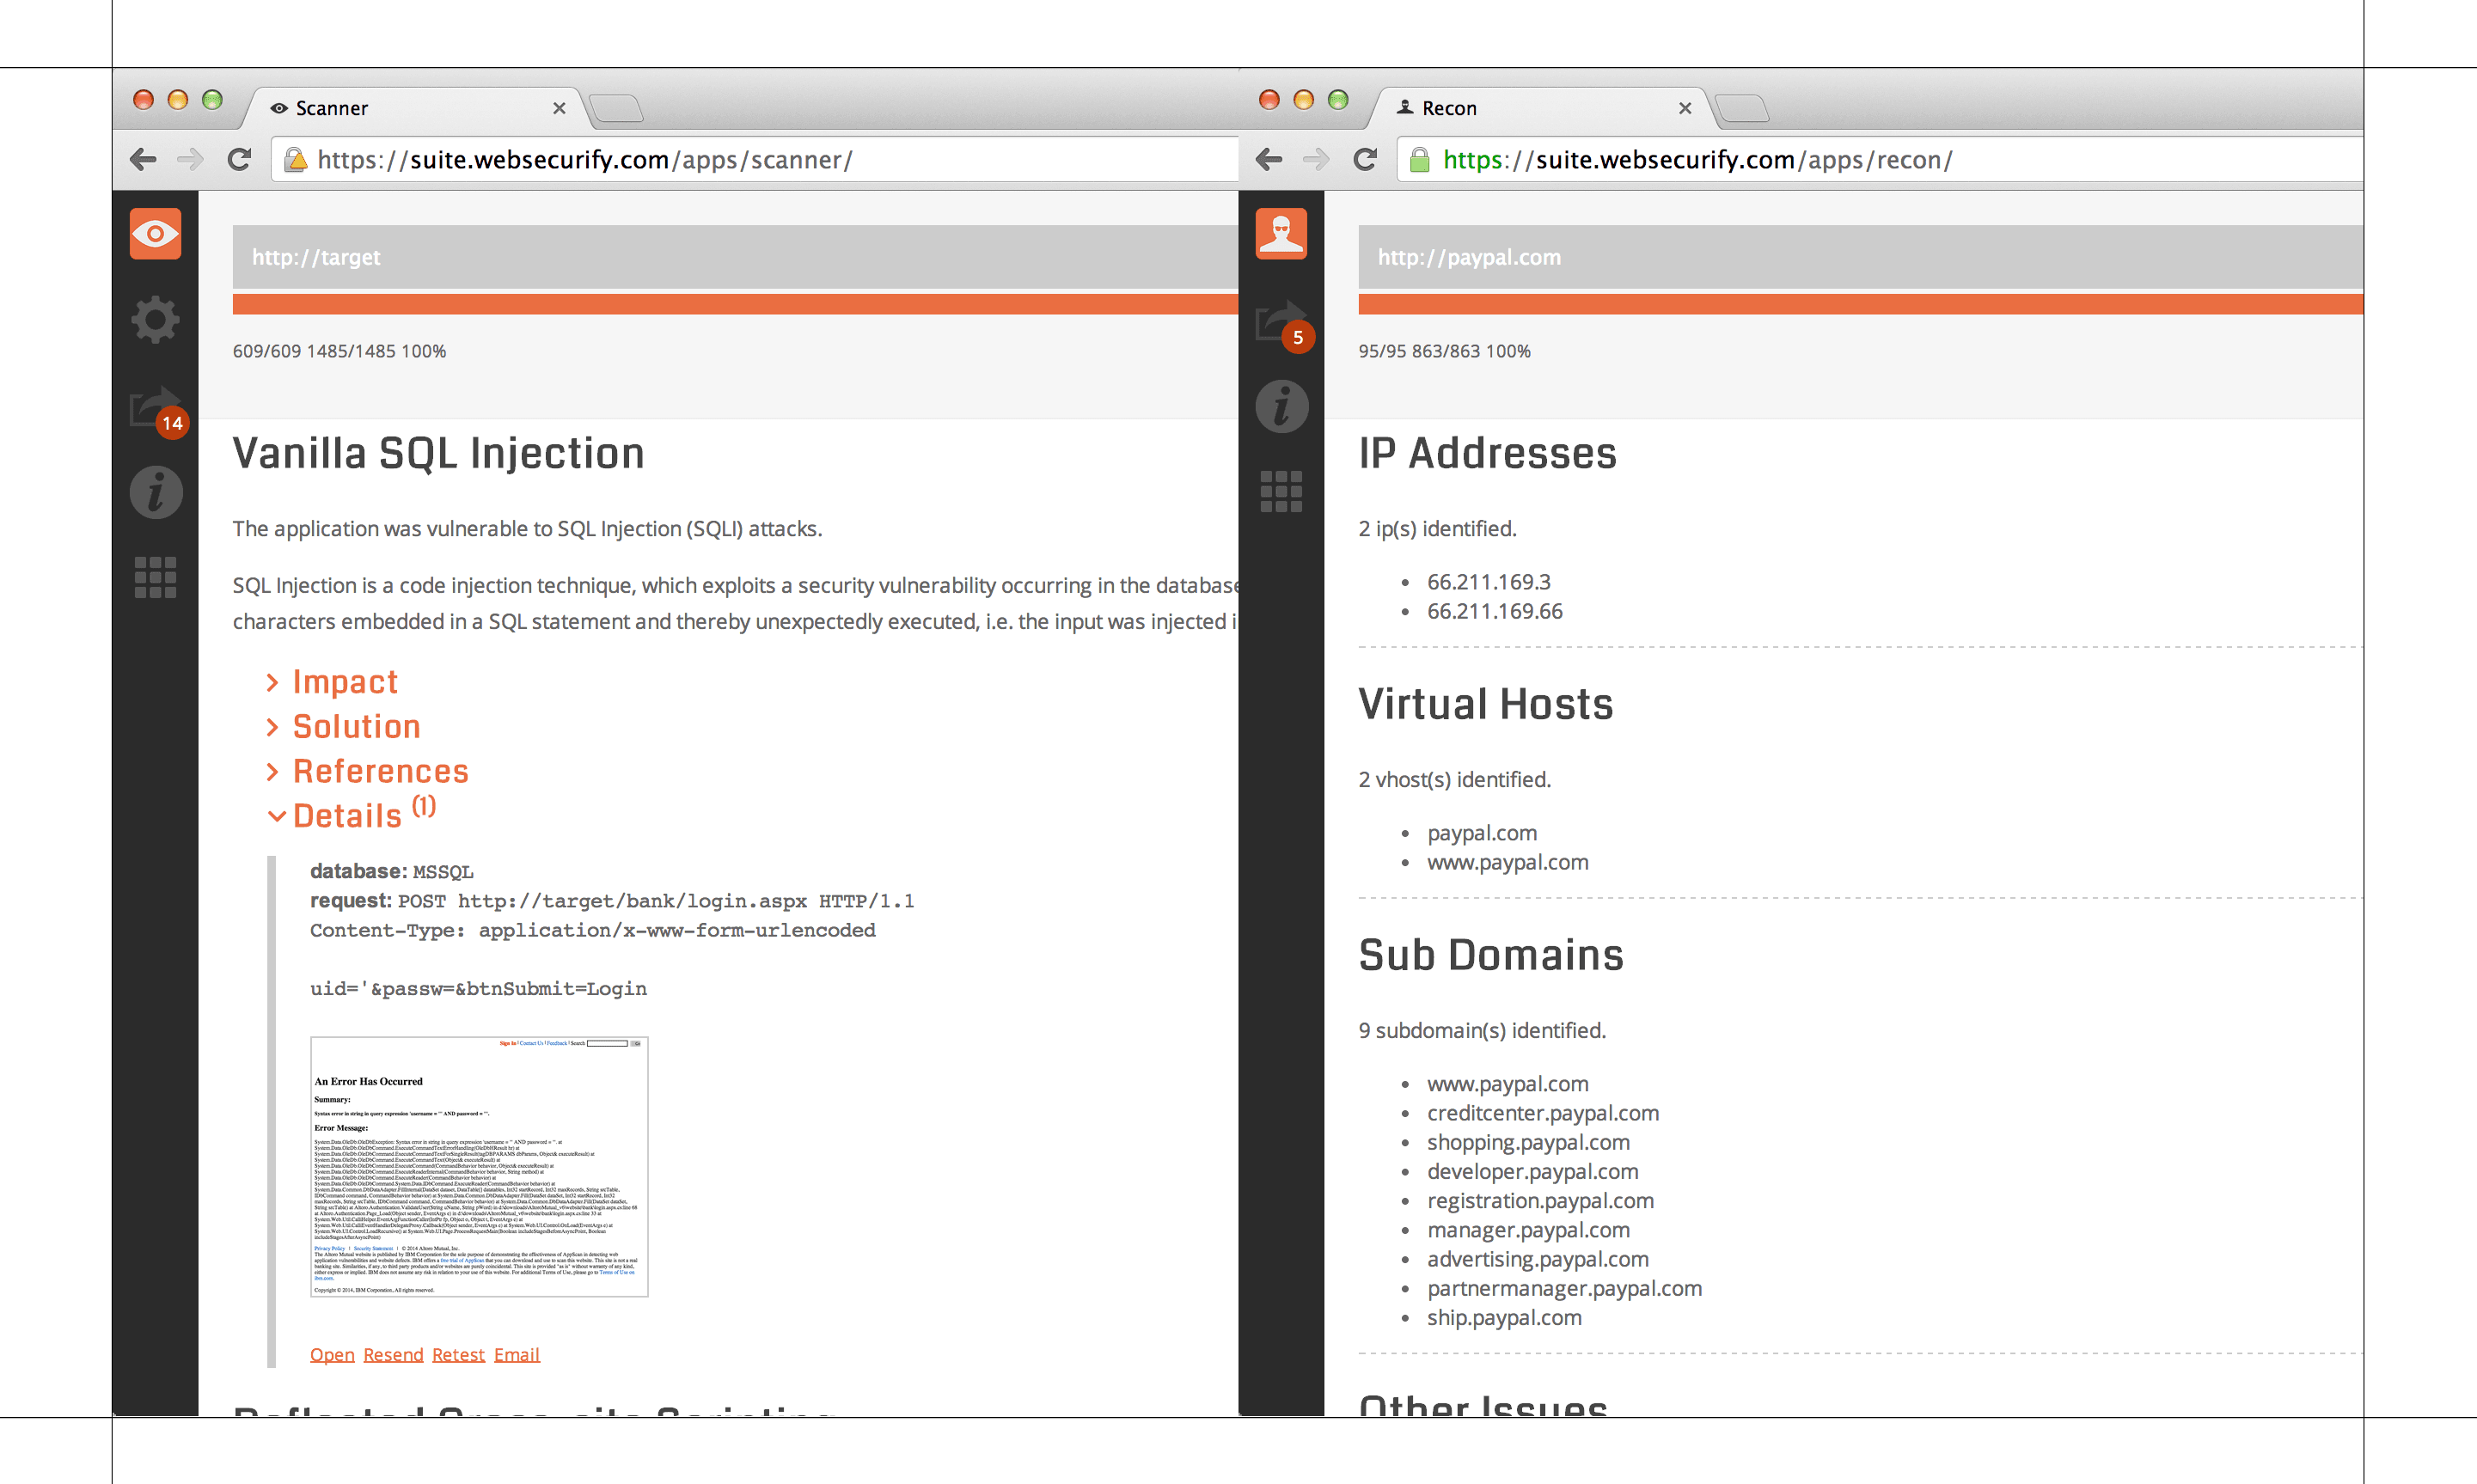Click the Recon address bar URL
The image size is (2477, 1484).
tap(1697, 160)
